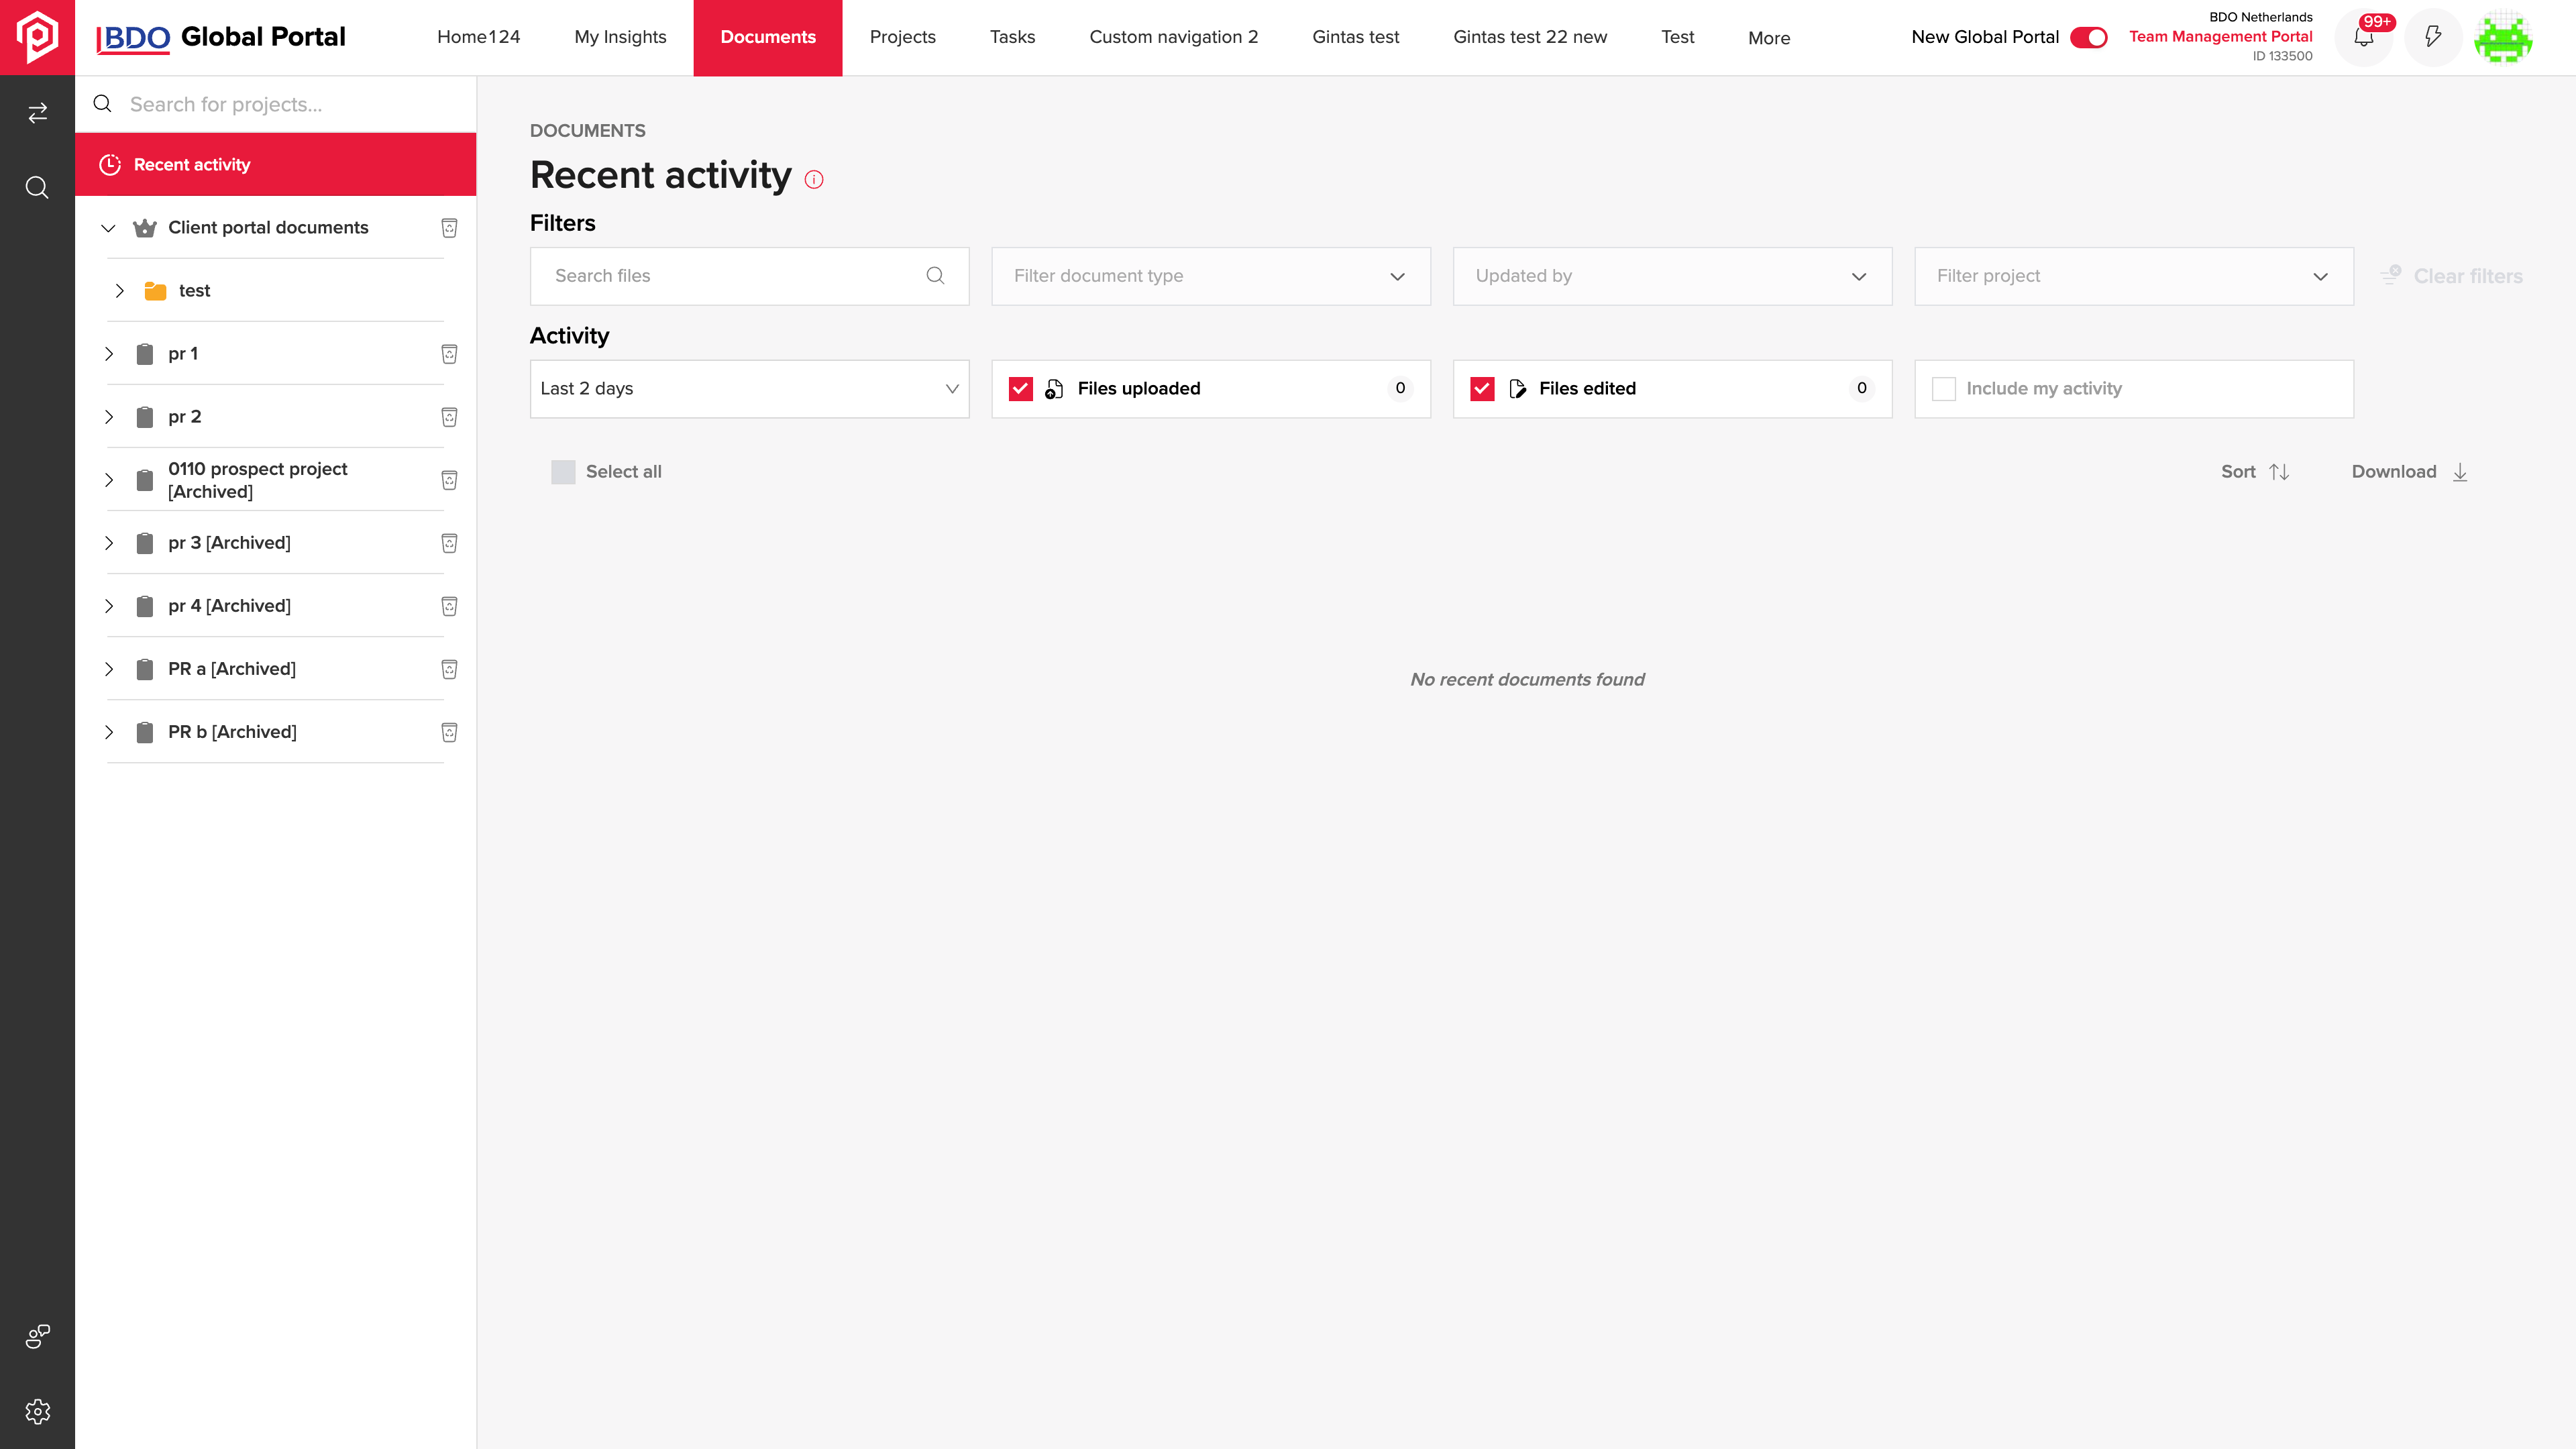Click the lightning bolt quick actions icon
The height and width of the screenshot is (1449, 2576).
2433,38
